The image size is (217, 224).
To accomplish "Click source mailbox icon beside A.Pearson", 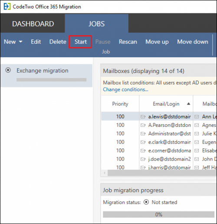I will pos(143,125).
